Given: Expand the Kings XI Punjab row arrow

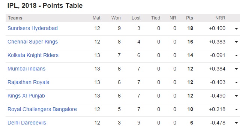Looking at the screenshot, I should point(236,96).
